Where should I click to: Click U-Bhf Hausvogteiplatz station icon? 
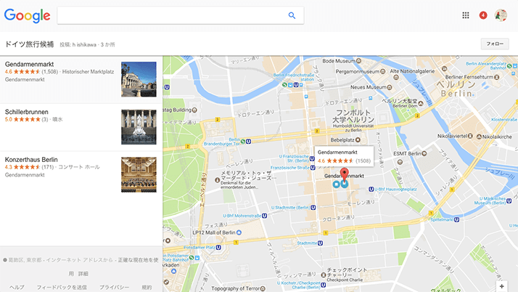point(371,189)
